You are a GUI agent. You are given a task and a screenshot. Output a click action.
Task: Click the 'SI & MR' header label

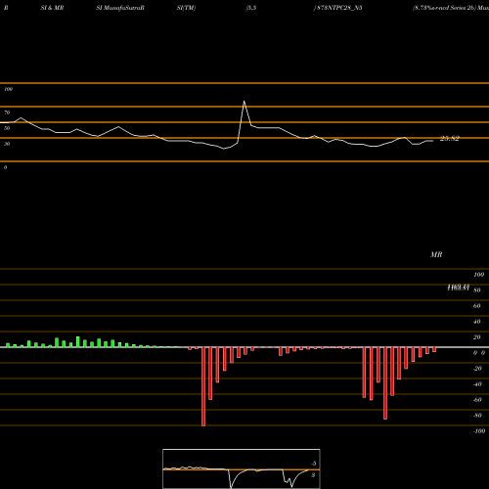pyautogui.click(x=52, y=8)
